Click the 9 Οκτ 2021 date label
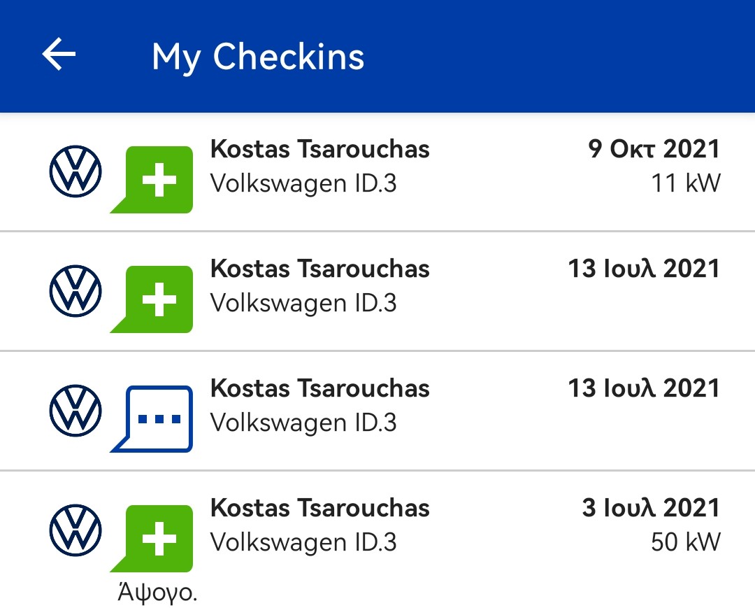This screenshot has width=755, height=608. tap(654, 149)
